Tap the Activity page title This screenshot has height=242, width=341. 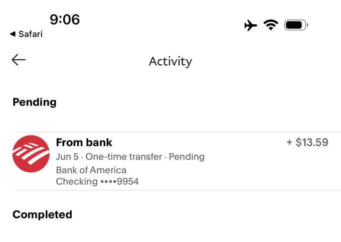170,61
